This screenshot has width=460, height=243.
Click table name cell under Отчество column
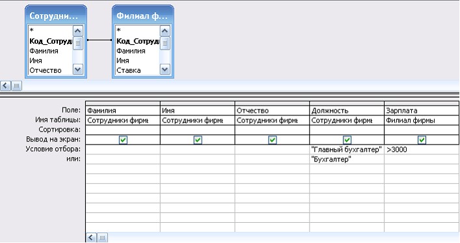pos(272,120)
